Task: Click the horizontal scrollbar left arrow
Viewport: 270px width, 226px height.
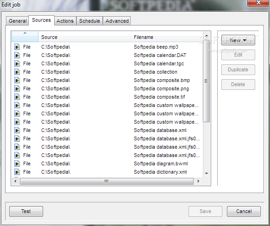Action: coord(15,181)
